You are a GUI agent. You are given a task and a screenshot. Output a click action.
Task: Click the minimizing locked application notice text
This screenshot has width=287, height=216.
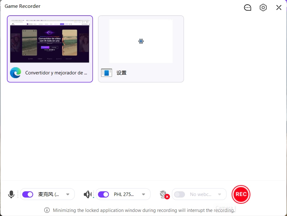pyautogui.click(x=144, y=210)
